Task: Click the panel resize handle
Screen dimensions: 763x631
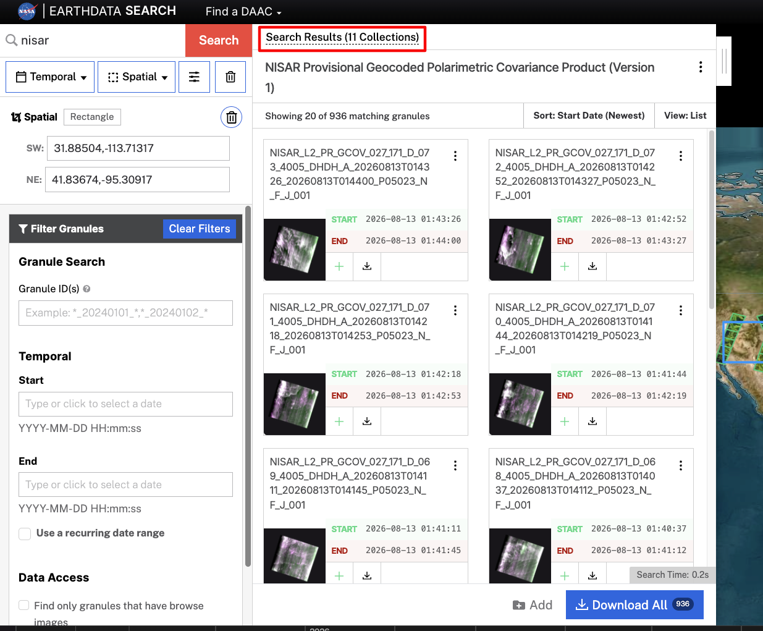Action: click(723, 61)
